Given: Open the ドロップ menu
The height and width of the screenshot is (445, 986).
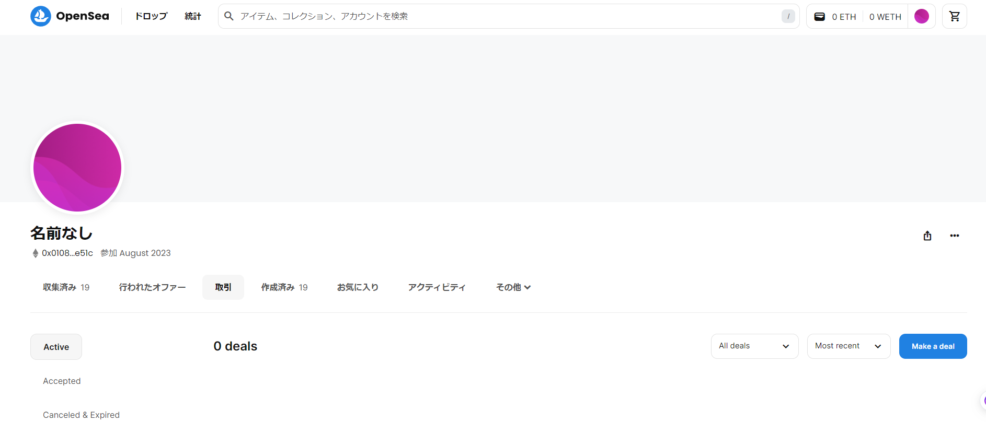Looking at the screenshot, I should click(x=151, y=16).
